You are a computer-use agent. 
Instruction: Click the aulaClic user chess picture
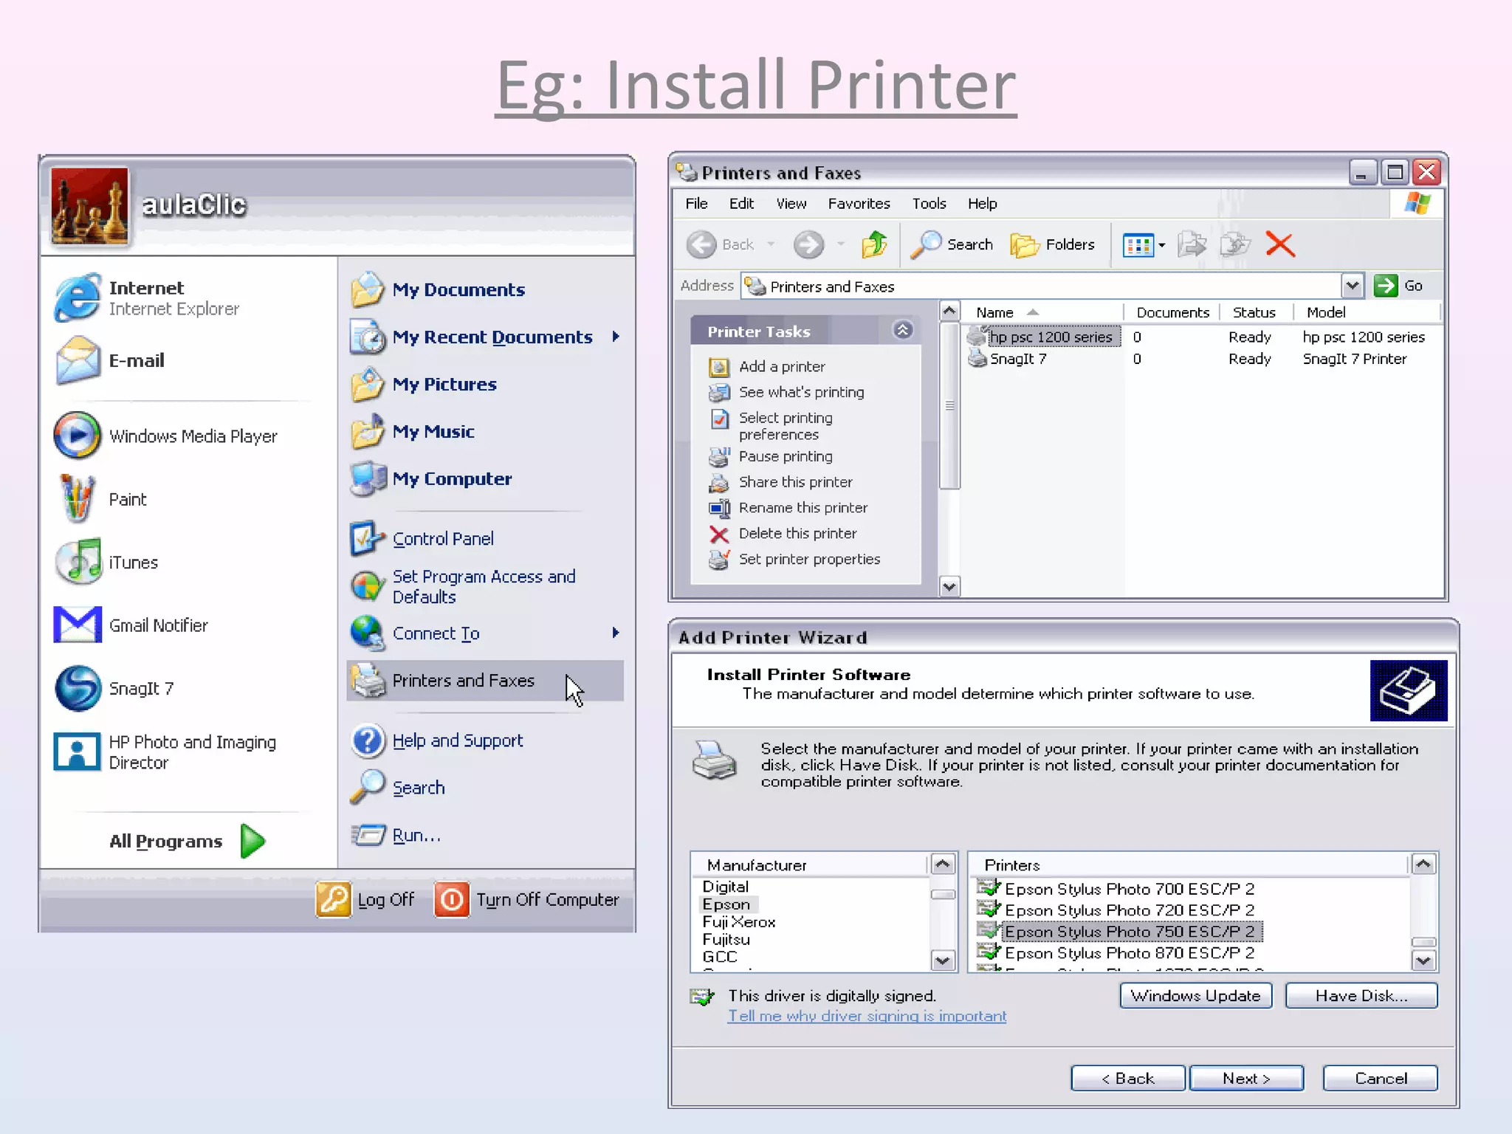click(x=89, y=205)
